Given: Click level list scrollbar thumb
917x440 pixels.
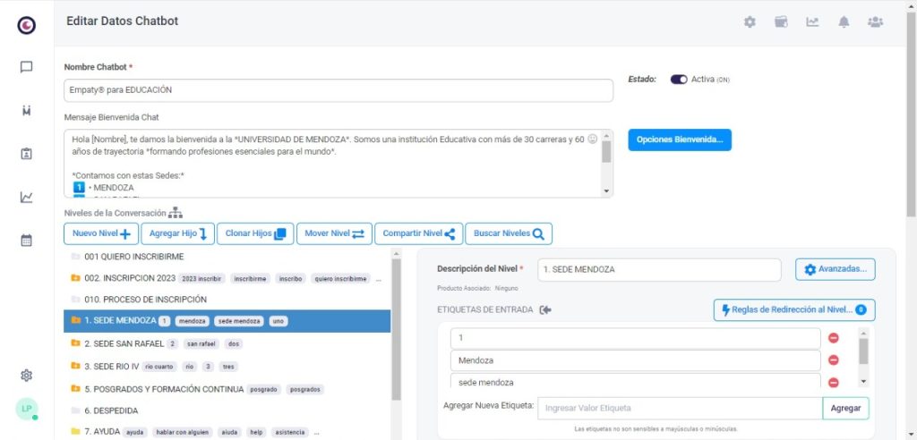Looking at the screenshot, I should pyautogui.click(x=396, y=329).
